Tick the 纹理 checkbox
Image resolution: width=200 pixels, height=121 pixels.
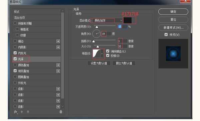point(17,35)
